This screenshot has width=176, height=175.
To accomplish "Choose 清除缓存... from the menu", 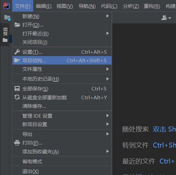I will coord(62,106).
